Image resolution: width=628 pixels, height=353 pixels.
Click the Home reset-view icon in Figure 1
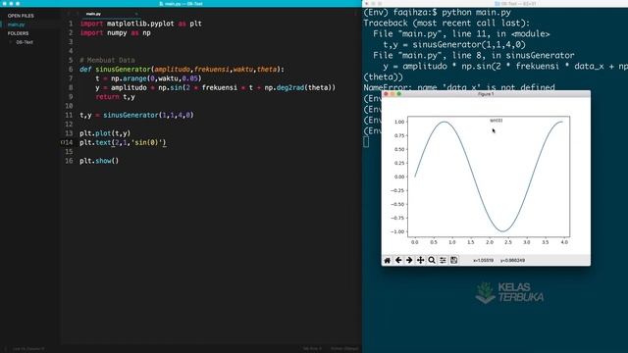coord(388,260)
